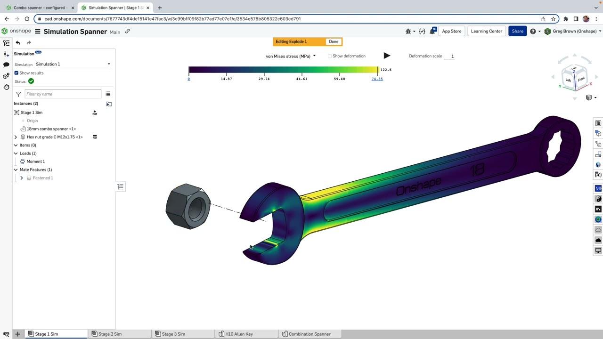Click the minimum legend value 0 link
Image resolution: width=603 pixels, height=339 pixels.
click(x=189, y=79)
